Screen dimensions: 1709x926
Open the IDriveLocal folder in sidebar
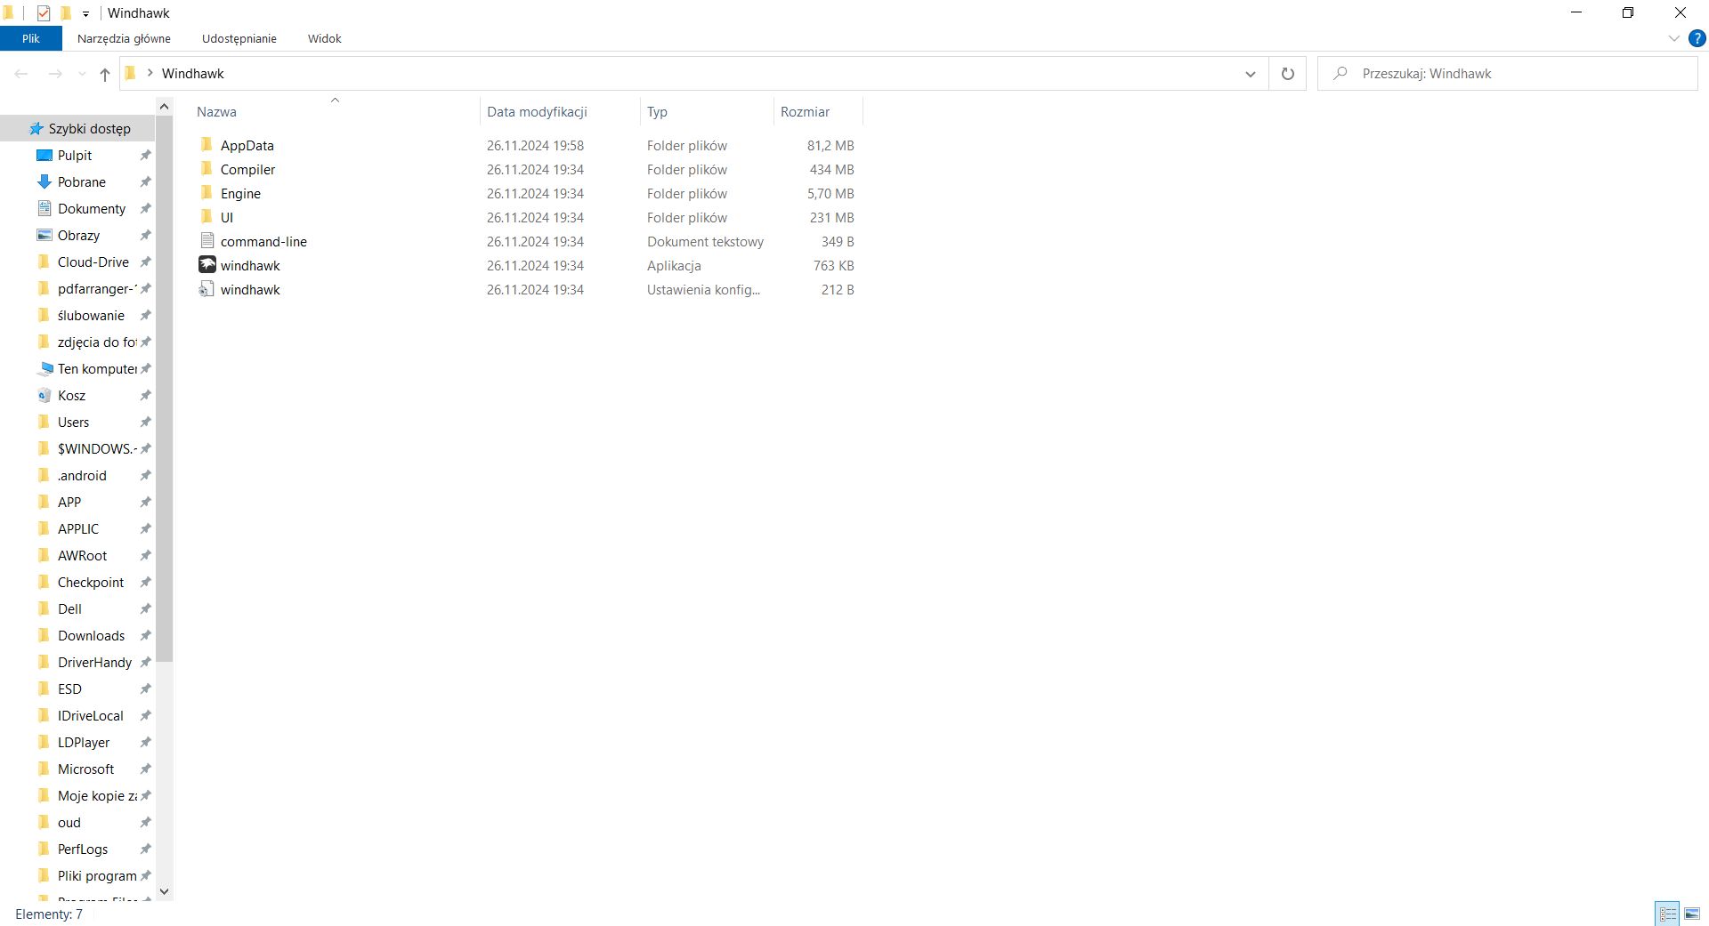pyautogui.click(x=90, y=715)
